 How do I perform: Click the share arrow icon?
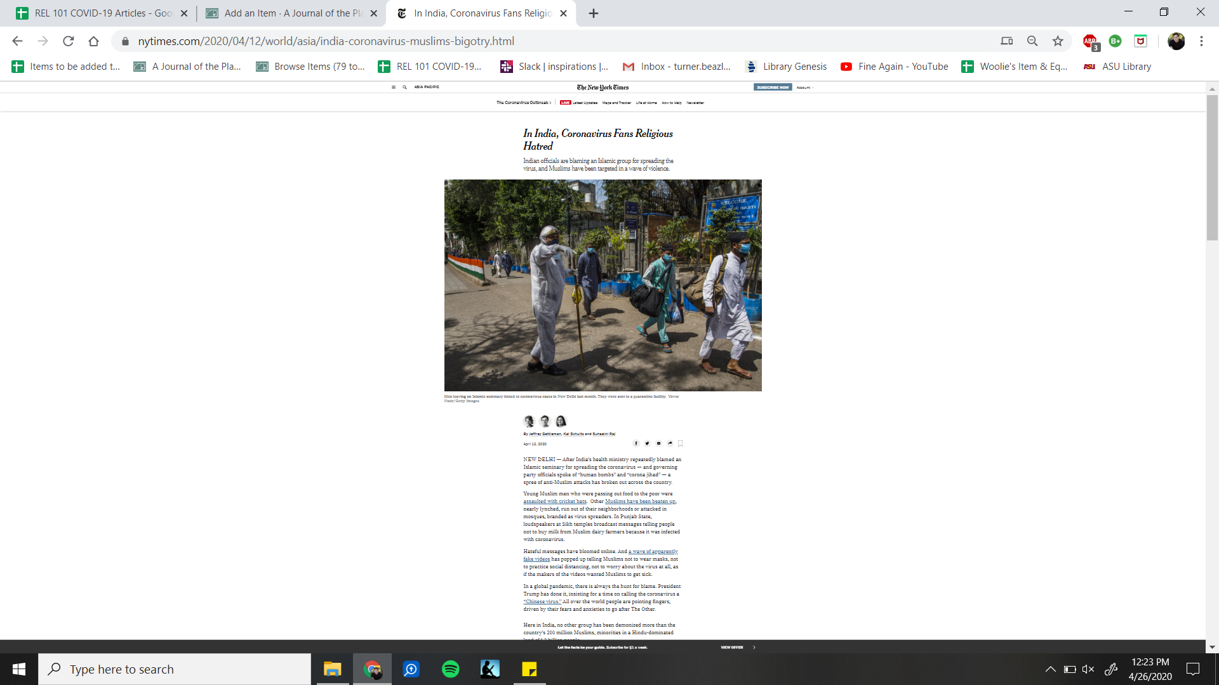coord(670,443)
